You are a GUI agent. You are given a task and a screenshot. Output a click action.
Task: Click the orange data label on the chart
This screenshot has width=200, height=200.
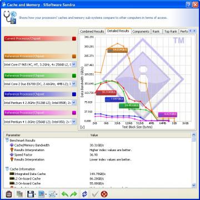click(x=117, y=50)
